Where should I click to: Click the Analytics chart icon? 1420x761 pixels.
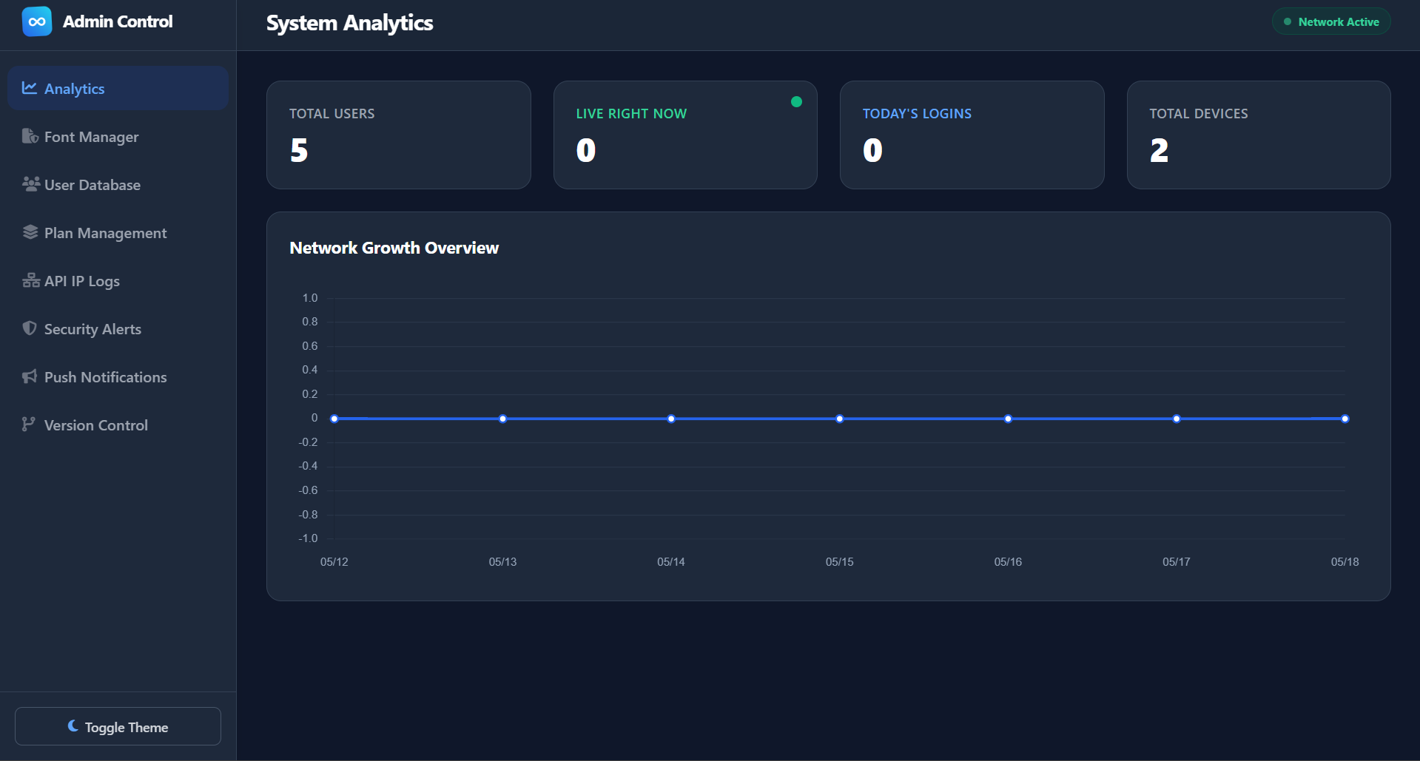tap(30, 88)
